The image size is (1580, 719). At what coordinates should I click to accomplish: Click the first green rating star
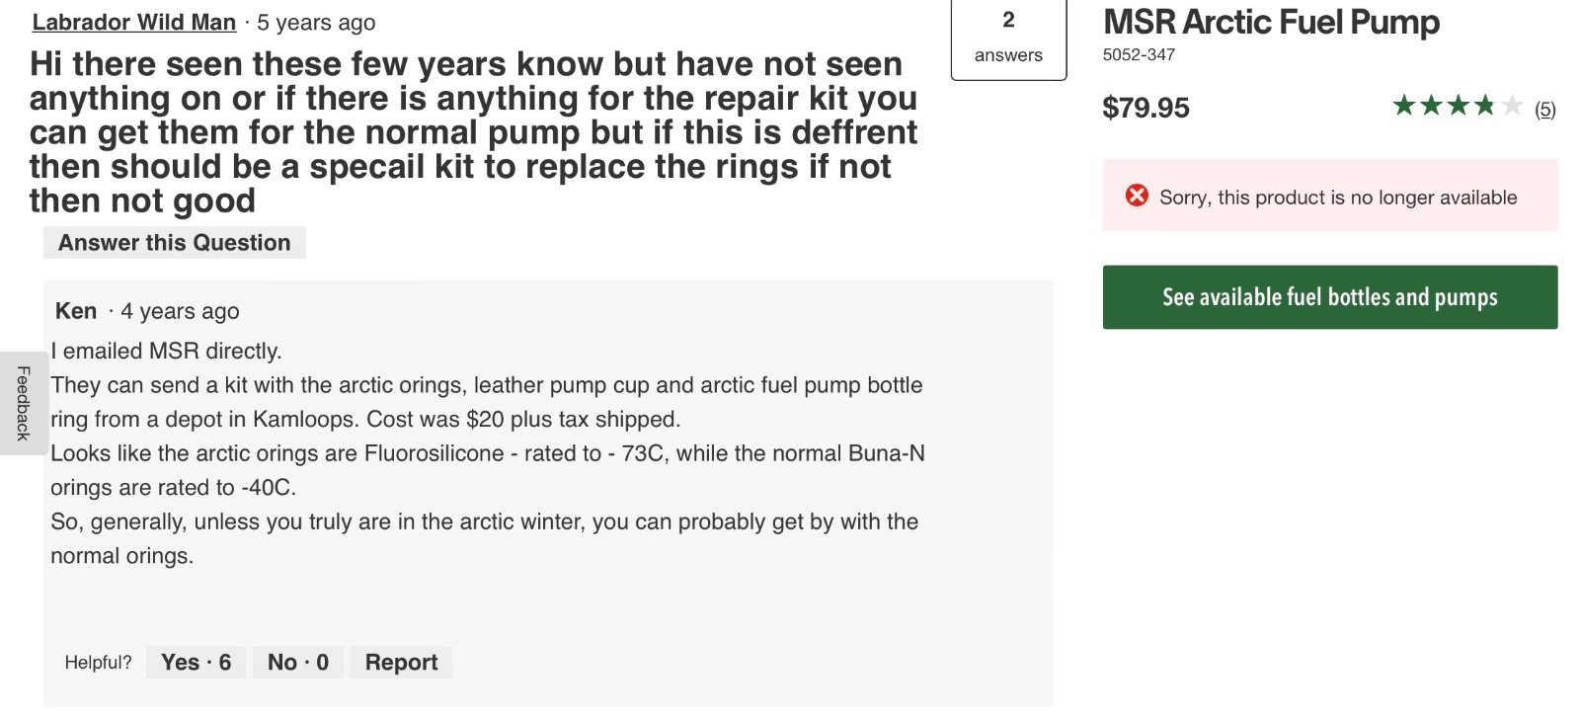click(x=1403, y=106)
